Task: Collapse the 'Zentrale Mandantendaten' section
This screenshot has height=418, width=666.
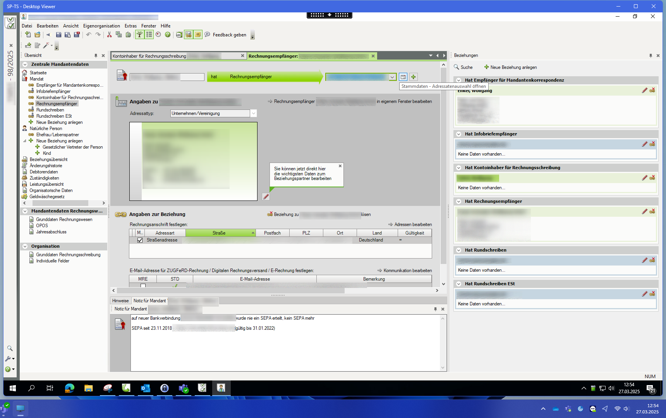Action: (x=25, y=65)
